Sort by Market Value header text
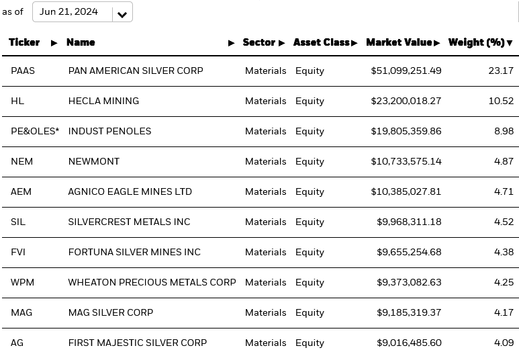This screenshot has height=350, width=519. point(399,42)
